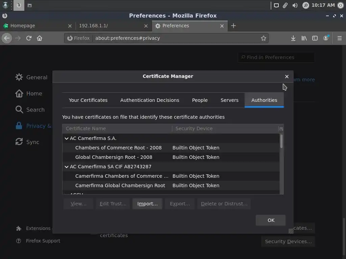Switch to Servers tab
This screenshot has height=259, width=346.
point(229,100)
